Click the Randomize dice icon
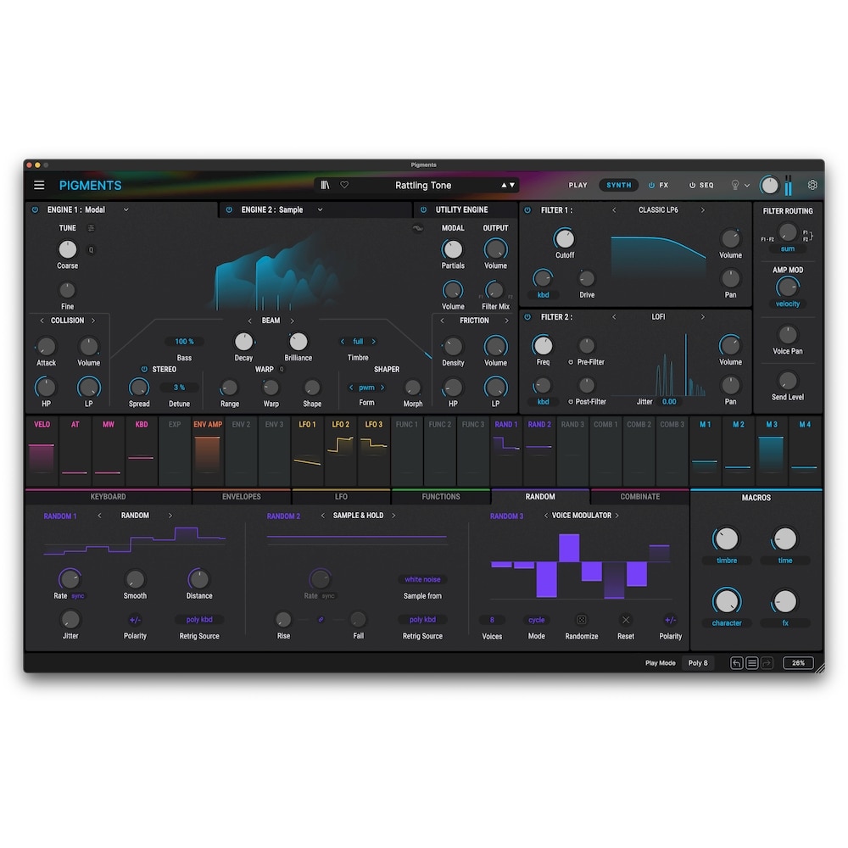Viewport: 848px width, 848px height. (582, 620)
